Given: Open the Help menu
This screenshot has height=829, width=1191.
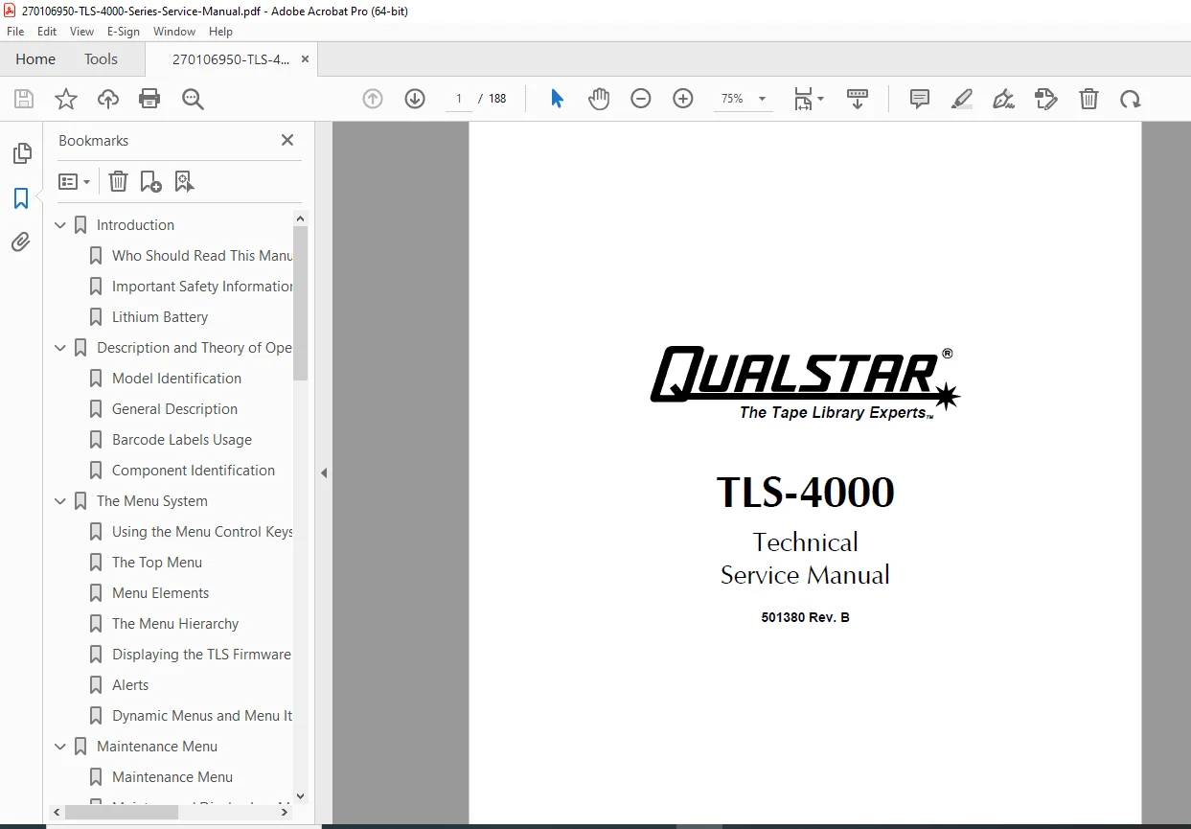Looking at the screenshot, I should [220, 32].
